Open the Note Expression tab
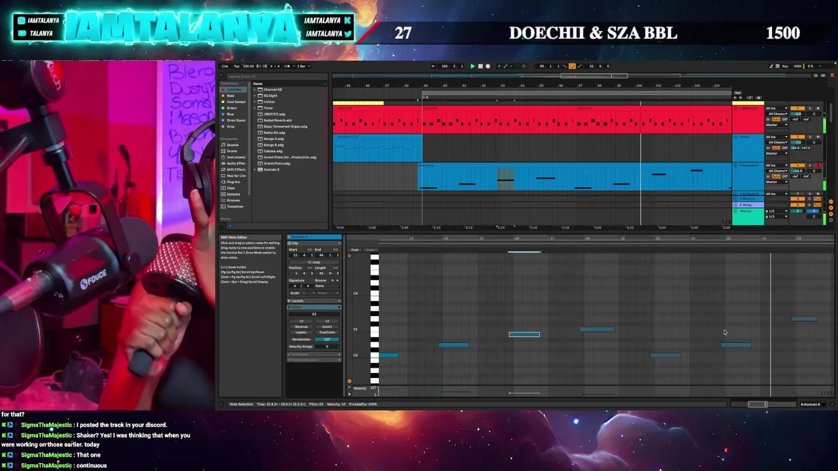Image resolution: width=838 pixels, height=471 pixels. pyautogui.click(x=314, y=360)
